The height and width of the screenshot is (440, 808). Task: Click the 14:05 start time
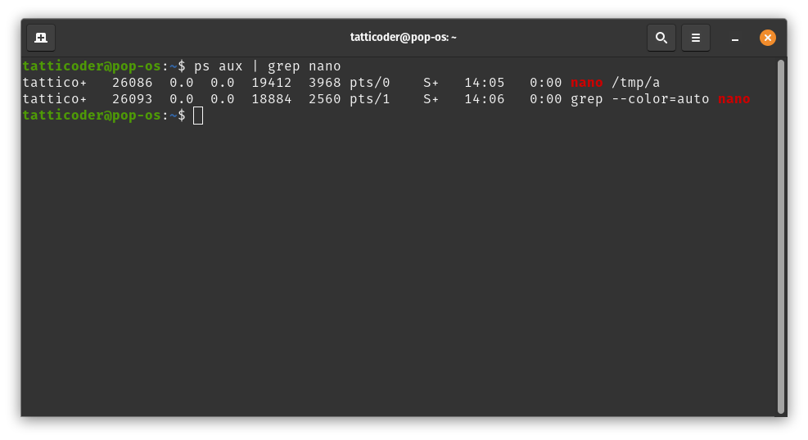[x=484, y=83]
